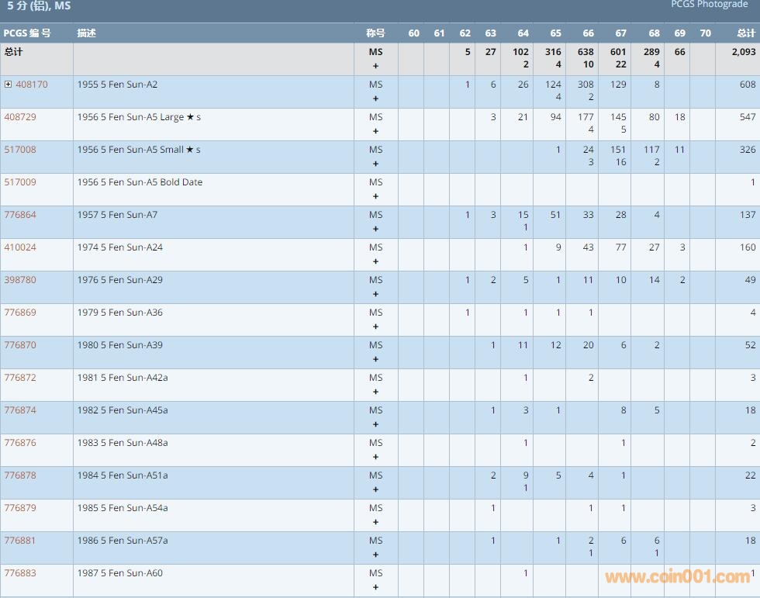This screenshot has width=760, height=598.
Task: Click 1955 5 Fen Sun-A2 description
Action: (x=117, y=85)
